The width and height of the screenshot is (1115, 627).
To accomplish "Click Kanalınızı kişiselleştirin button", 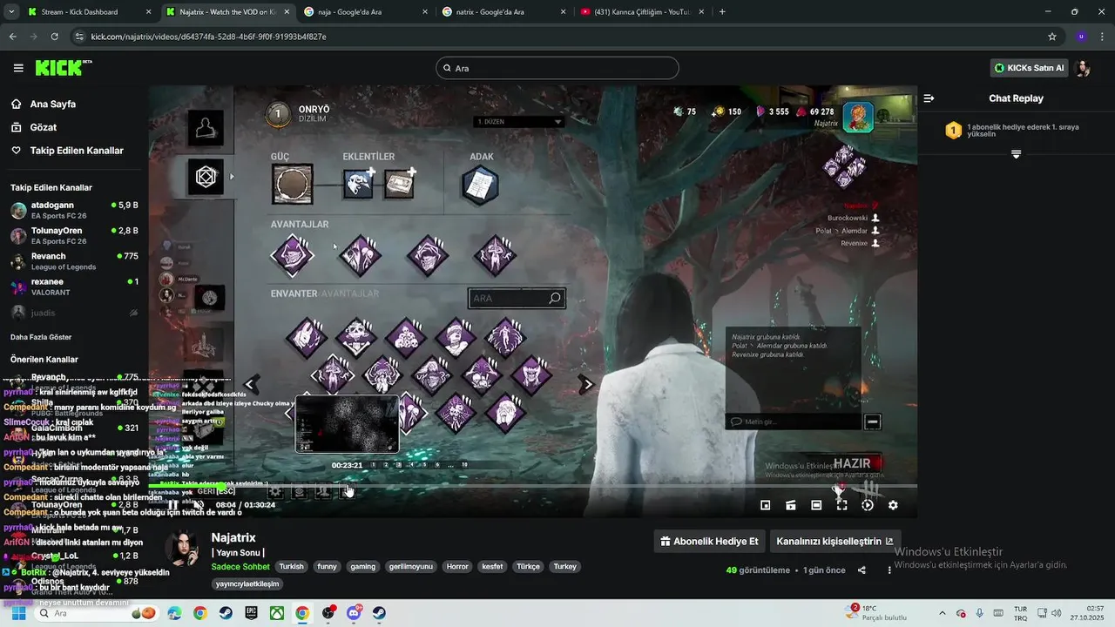I will (835, 541).
